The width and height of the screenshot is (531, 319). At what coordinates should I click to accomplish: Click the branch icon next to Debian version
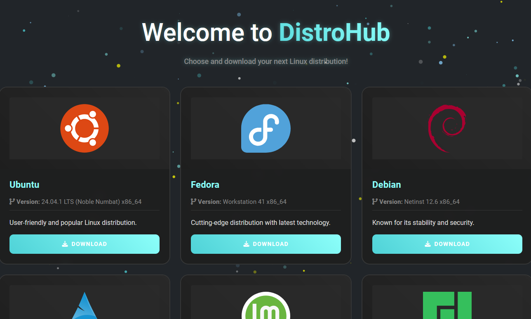[375, 202]
